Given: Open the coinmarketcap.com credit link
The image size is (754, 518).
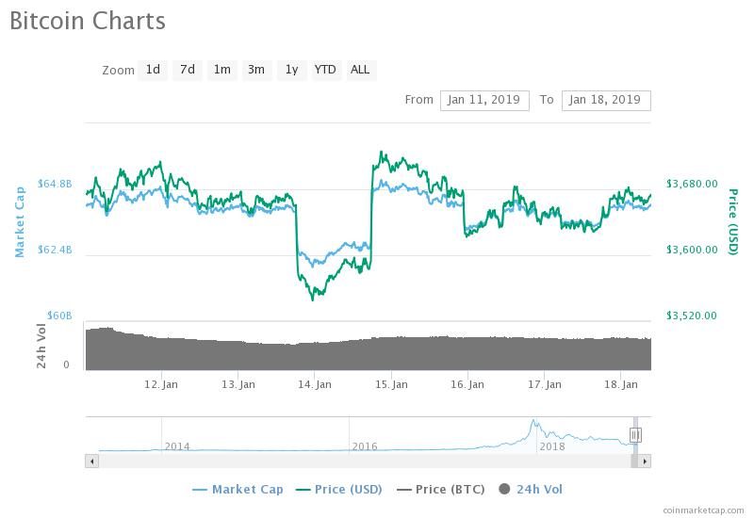Looking at the screenshot, I should (x=703, y=510).
